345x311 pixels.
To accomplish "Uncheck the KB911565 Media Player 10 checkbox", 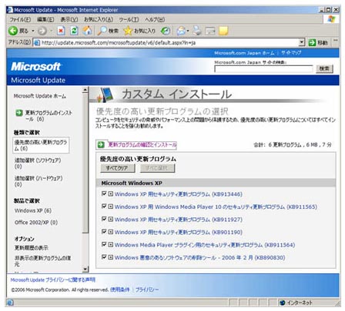I will tap(104, 207).
